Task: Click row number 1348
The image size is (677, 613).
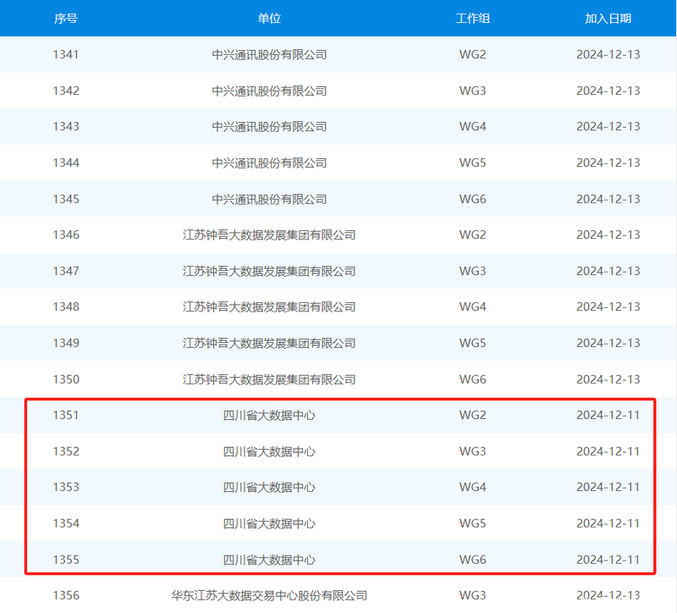Action: [x=66, y=306]
